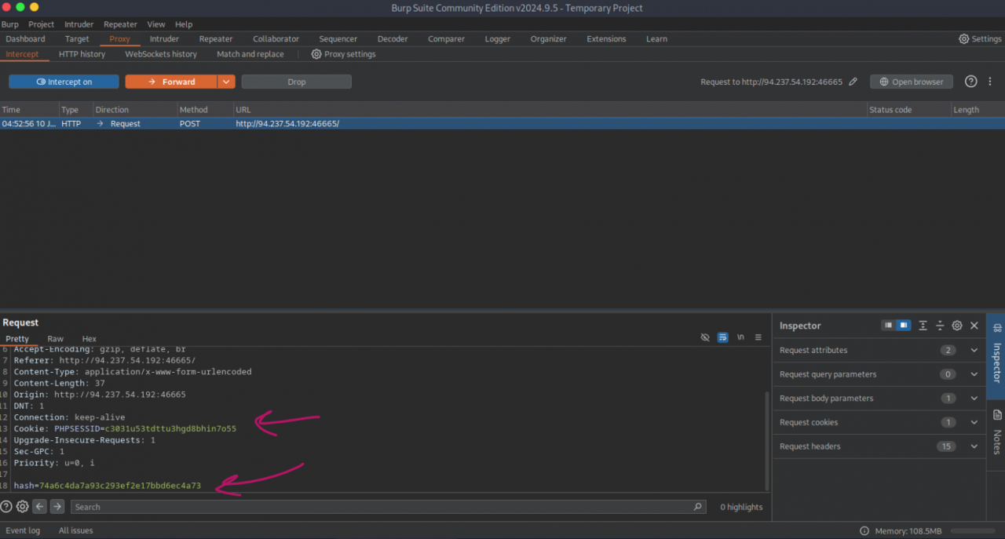Switch to the Collaborator tab
The width and height of the screenshot is (1005, 539).
pos(276,38)
